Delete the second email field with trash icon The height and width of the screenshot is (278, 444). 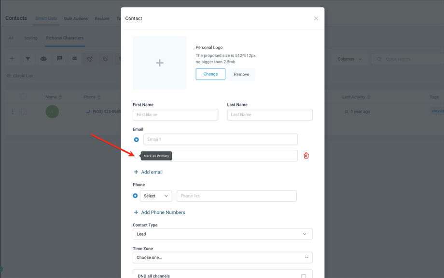point(306,156)
